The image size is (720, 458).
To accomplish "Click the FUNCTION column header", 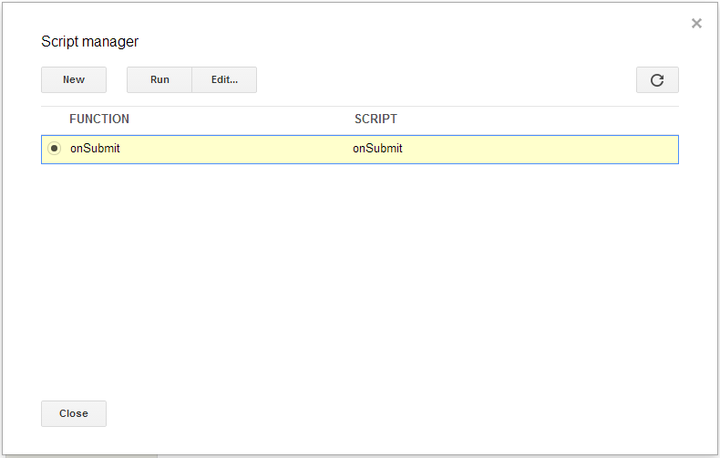I will (x=99, y=120).
